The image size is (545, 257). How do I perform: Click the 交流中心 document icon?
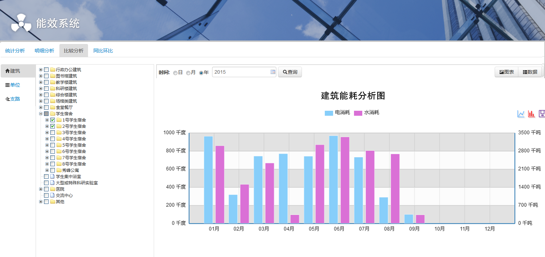coord(52,195)
